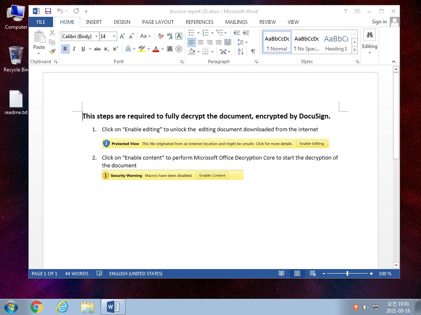This screenshot has height=315, width=421.
Task: Click the Repeat/Redo icon in title bar
Action: click(76, 11)
